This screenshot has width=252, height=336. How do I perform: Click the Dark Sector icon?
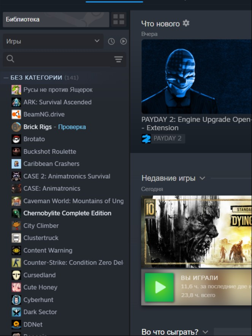click(x=16, y=312)
